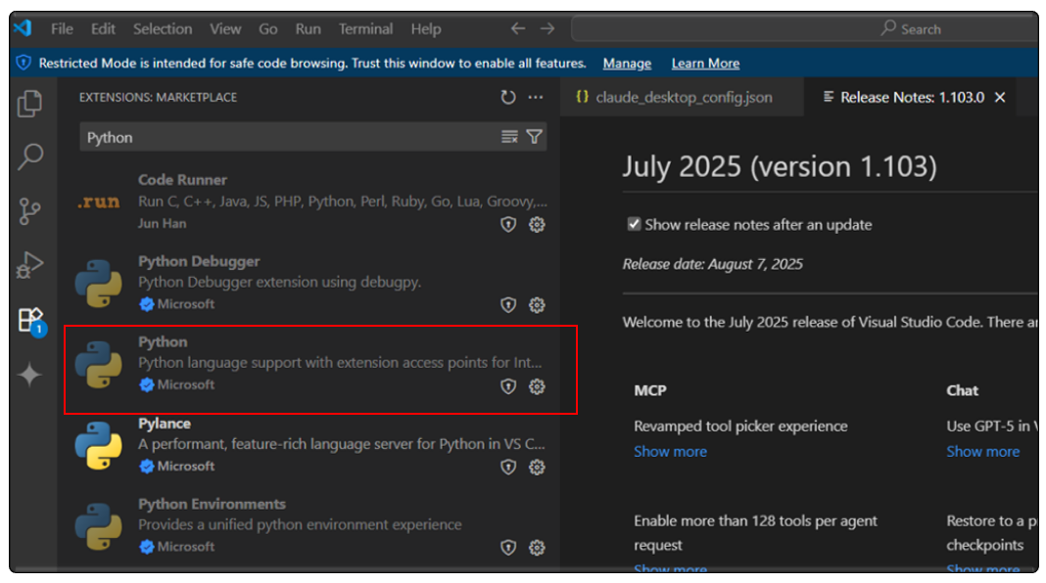Click the Chat section heading
Image resolution: width=1046 pixels, height=583 pixels.
click(962, 390)
